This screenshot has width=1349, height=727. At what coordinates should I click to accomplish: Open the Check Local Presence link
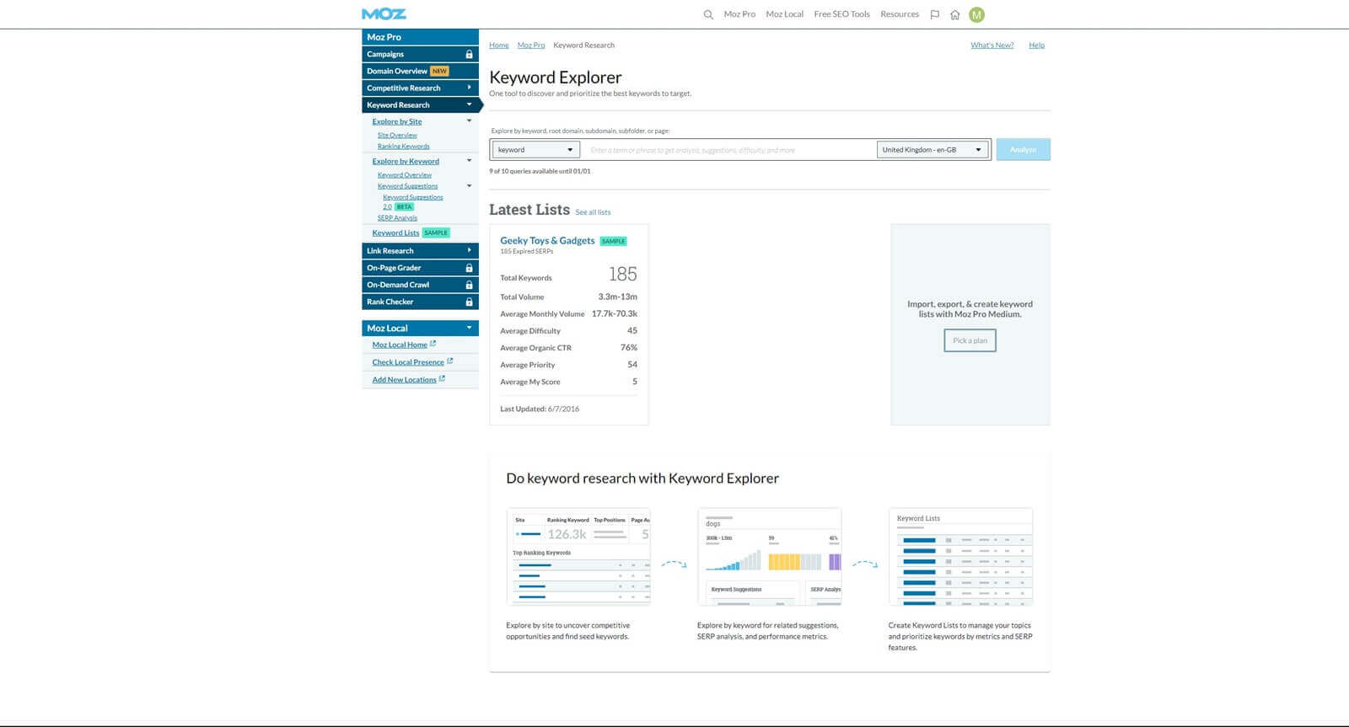coord(408,362)
